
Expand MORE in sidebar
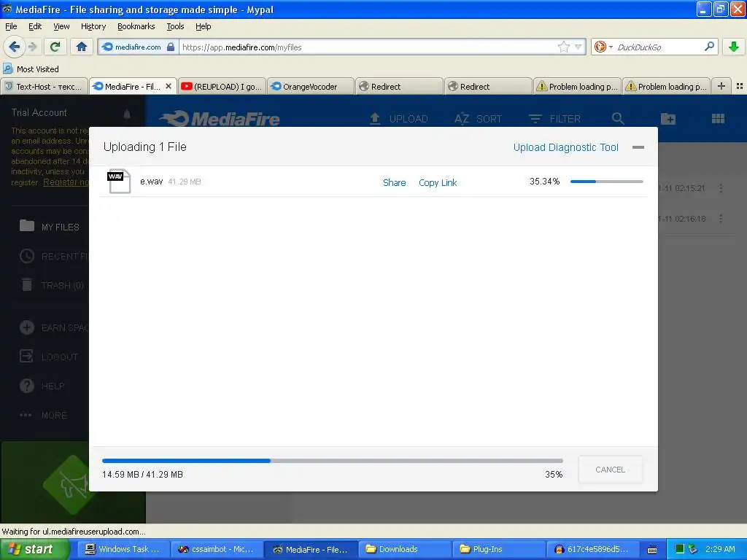coord(43,415)
